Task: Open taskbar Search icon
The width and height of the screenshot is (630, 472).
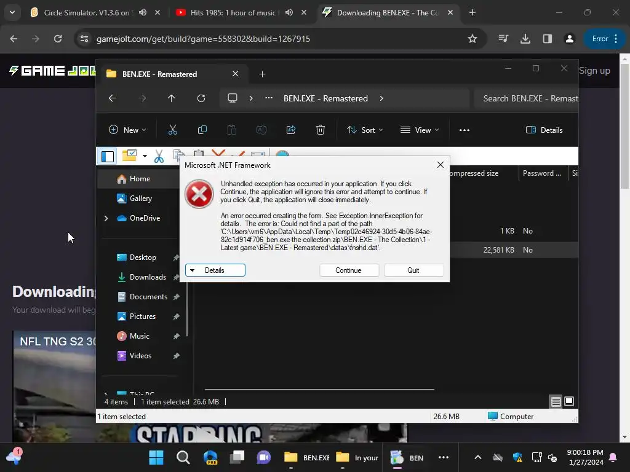Action: click(183, 457)
